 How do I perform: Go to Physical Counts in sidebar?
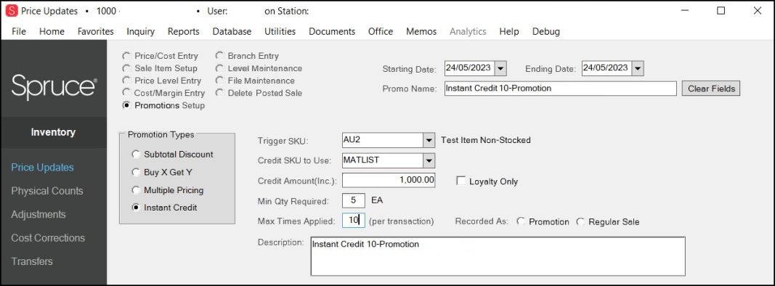[x=47, y=191]
